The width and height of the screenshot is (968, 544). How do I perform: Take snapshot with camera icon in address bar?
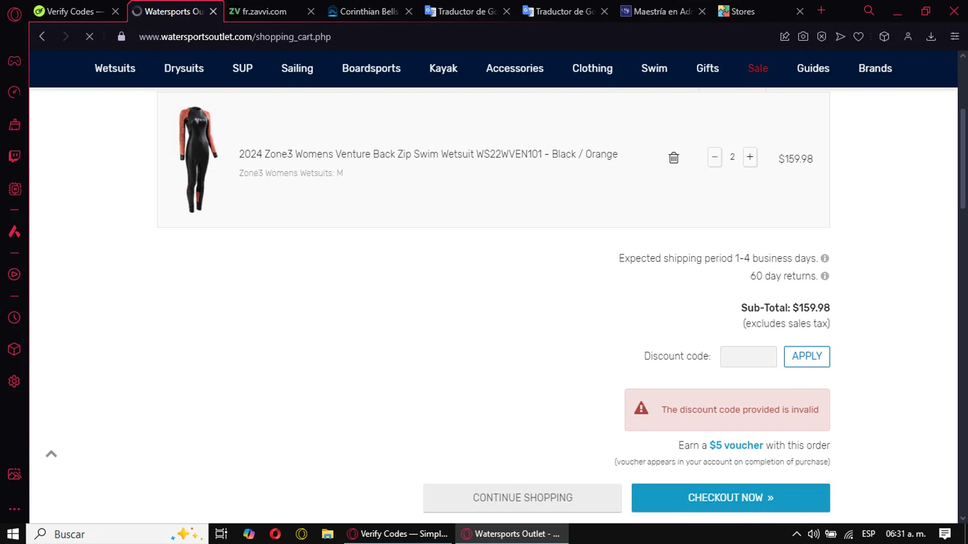[803, 37]
